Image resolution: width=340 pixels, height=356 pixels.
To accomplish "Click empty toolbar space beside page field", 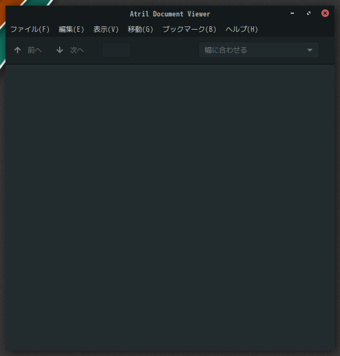I will coord(165,50).
